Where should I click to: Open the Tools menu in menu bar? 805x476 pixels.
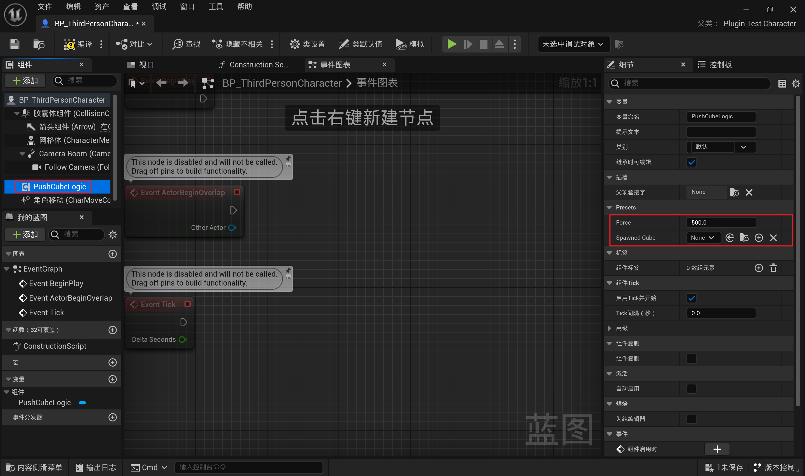(x=216, y=6)
